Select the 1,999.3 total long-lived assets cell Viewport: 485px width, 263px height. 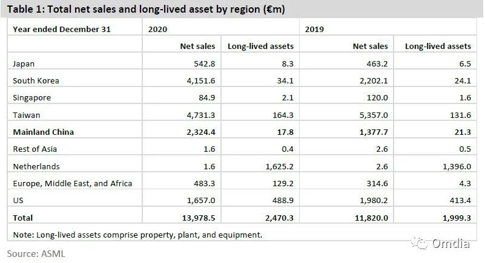point(454,217)
